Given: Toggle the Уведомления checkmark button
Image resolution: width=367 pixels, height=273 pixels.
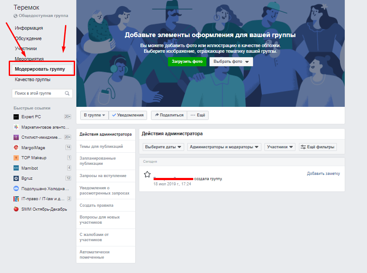Looking at the screenshot, I should (x=128, y=115).
